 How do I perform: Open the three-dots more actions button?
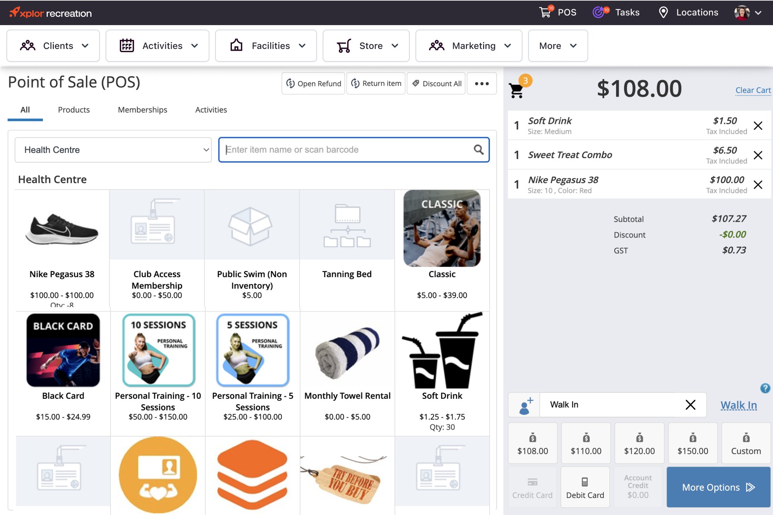pyautogui.click(x=482, y=83)
